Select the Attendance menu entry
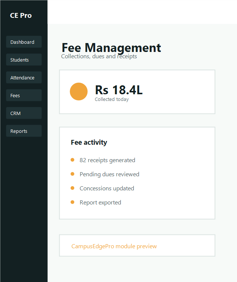Image resolution: width=237 pixels, height=282 pixels. (24, 78)
